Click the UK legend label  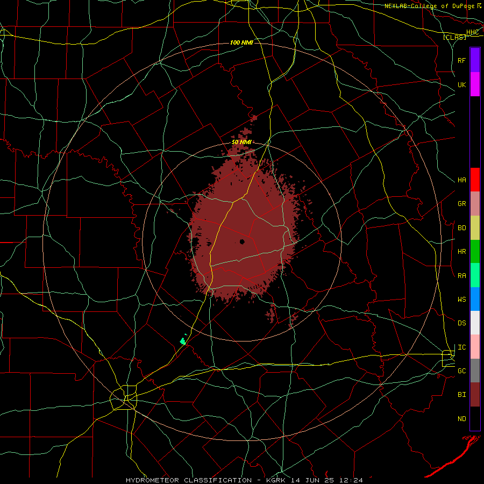(x=461, y=84)
